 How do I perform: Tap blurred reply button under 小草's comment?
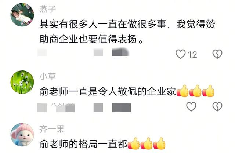point(122,108)
